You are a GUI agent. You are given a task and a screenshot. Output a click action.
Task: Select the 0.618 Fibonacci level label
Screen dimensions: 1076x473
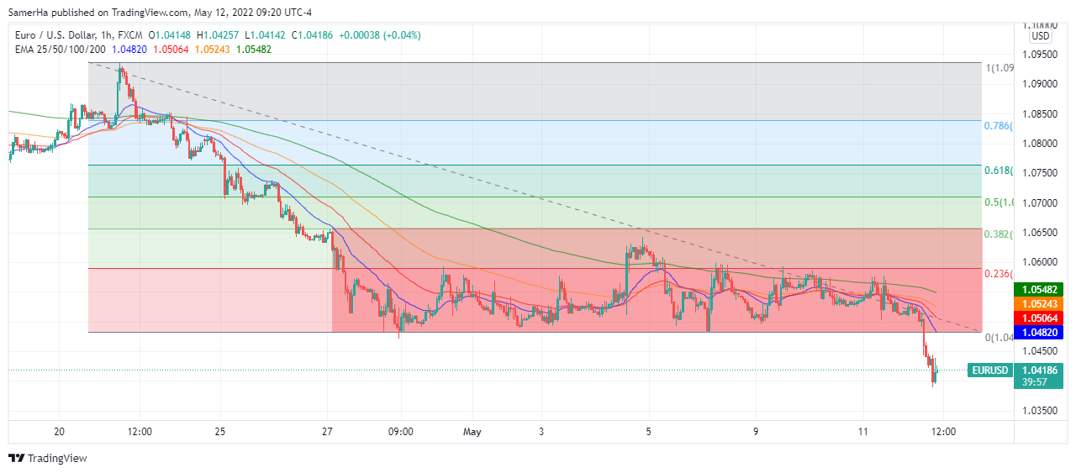[x=998, y=171]
